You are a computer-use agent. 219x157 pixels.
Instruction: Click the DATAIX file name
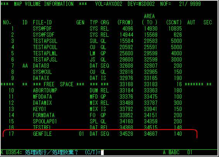(x=41, y=78)
